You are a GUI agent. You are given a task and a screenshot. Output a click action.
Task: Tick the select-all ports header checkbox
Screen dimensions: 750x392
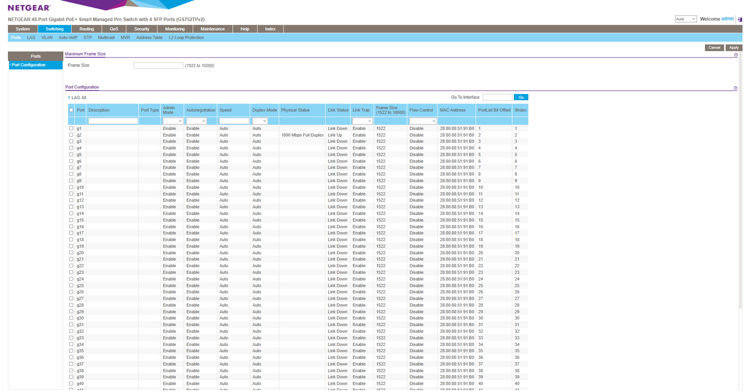71,110
